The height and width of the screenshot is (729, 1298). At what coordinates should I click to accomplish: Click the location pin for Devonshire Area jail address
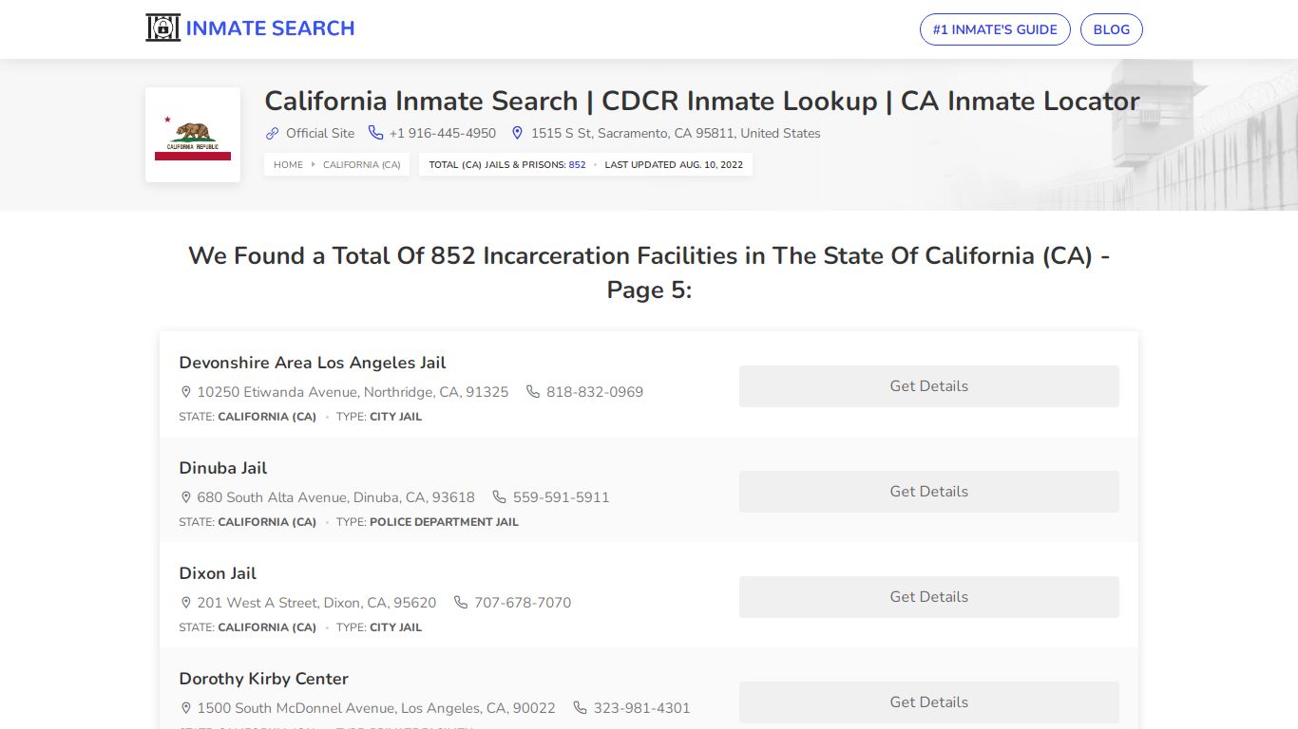point(186,392)
